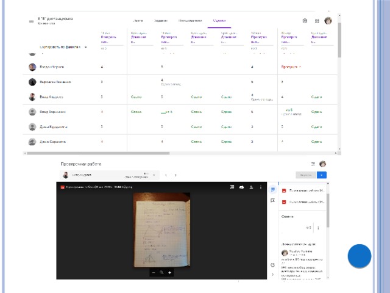This screenshot has height=293, width=390.
Task: Click Даша Сорокина's avatar
Action: pyautogui.click(x=32, y=142)
